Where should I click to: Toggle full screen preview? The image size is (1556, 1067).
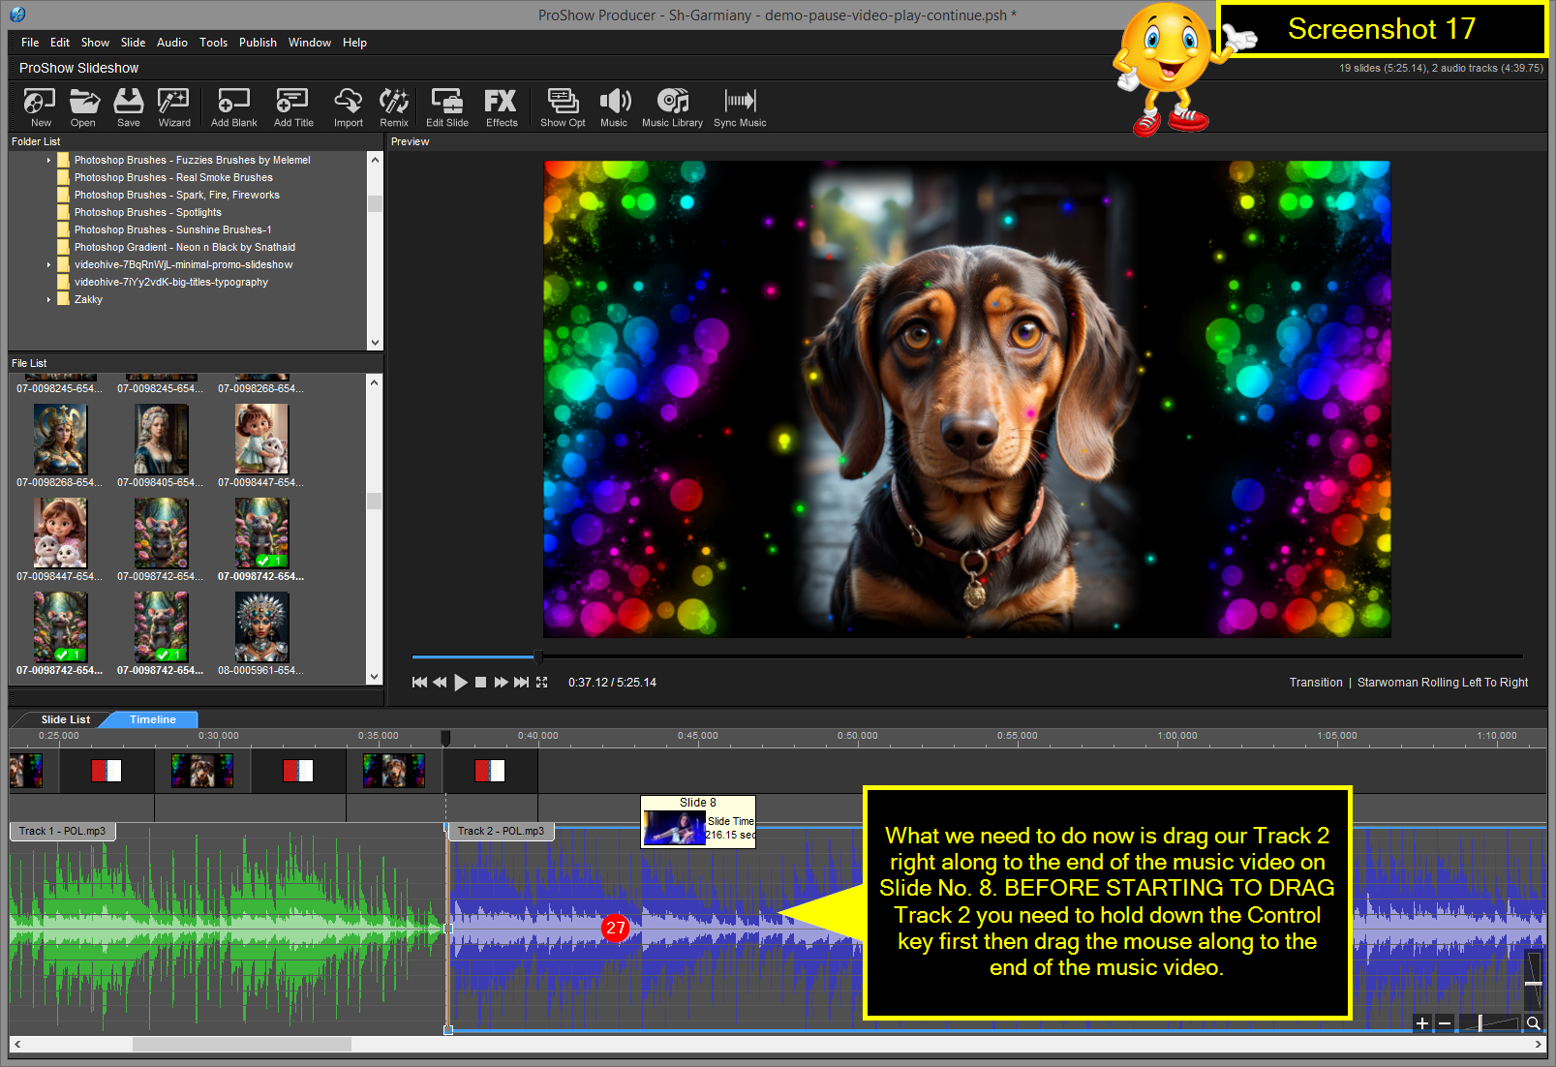(x=542, y=683)
